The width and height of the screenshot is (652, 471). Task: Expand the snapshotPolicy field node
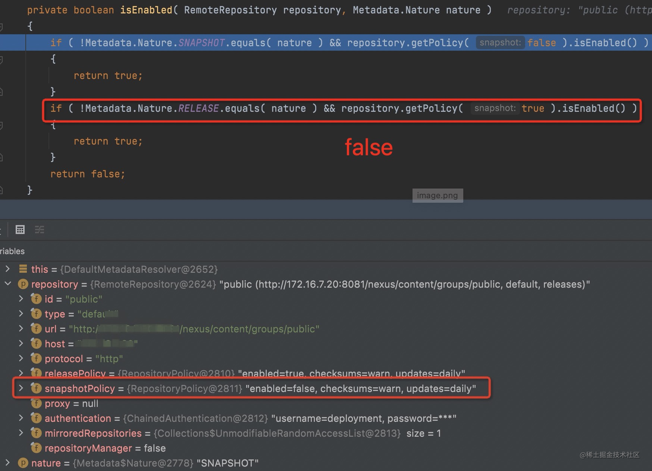tap(21, 388)
